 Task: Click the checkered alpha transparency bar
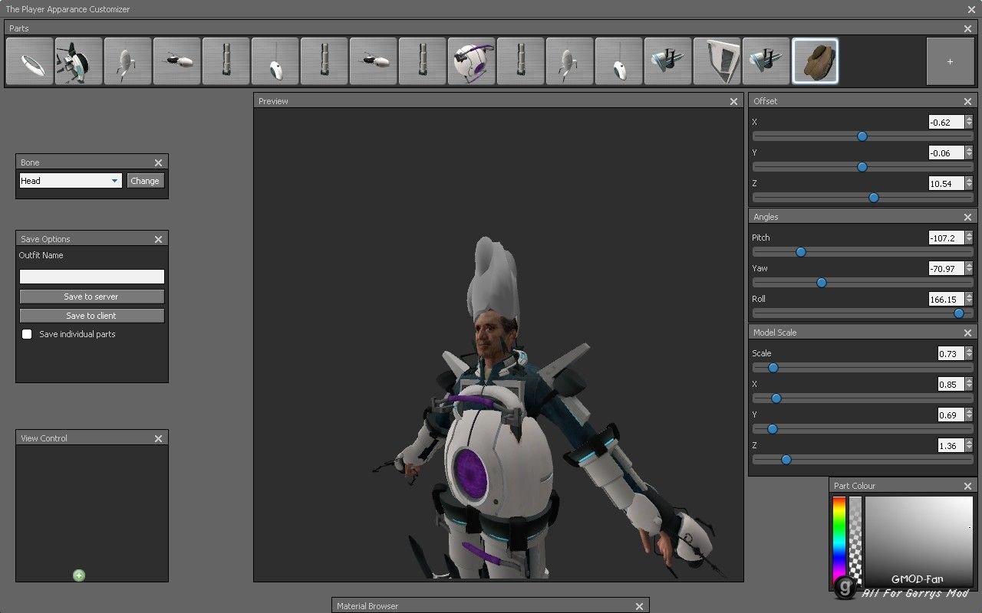[x=855, y=541]
